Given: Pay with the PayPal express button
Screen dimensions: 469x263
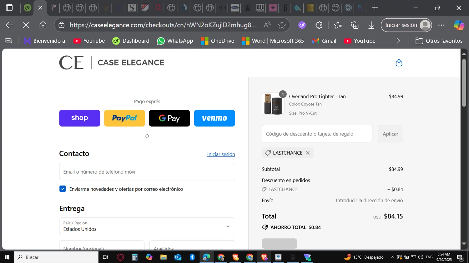Looking at the screenshot, I should (124, 118).
